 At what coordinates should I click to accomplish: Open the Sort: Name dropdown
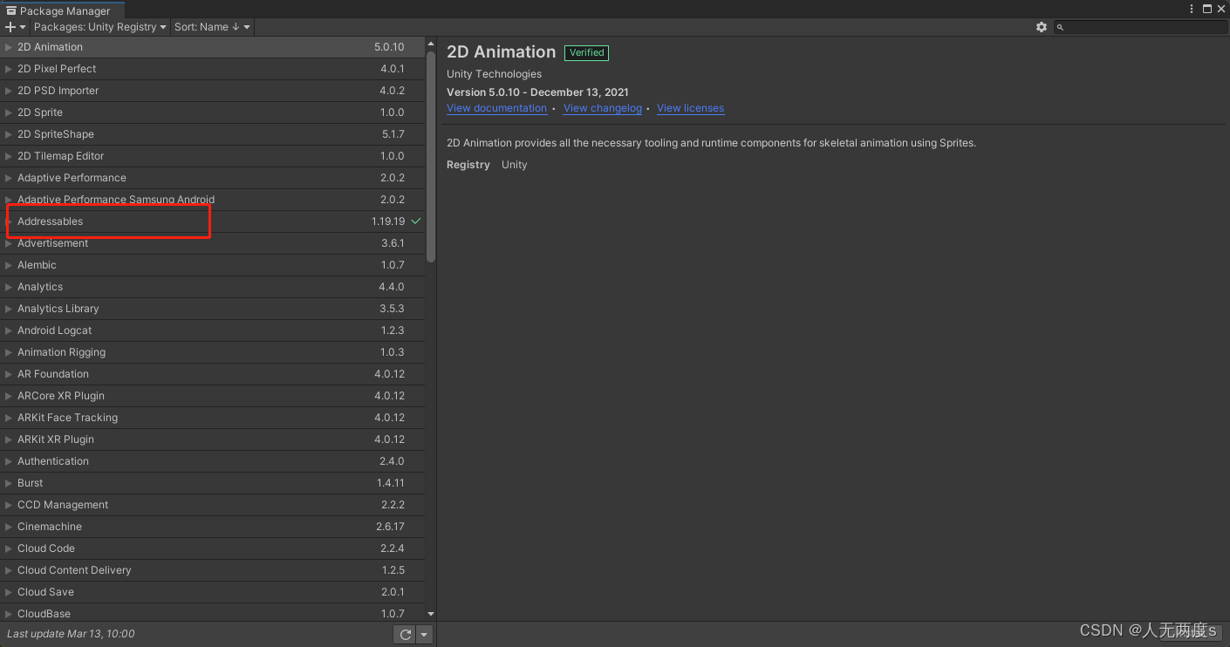point(212,27)
